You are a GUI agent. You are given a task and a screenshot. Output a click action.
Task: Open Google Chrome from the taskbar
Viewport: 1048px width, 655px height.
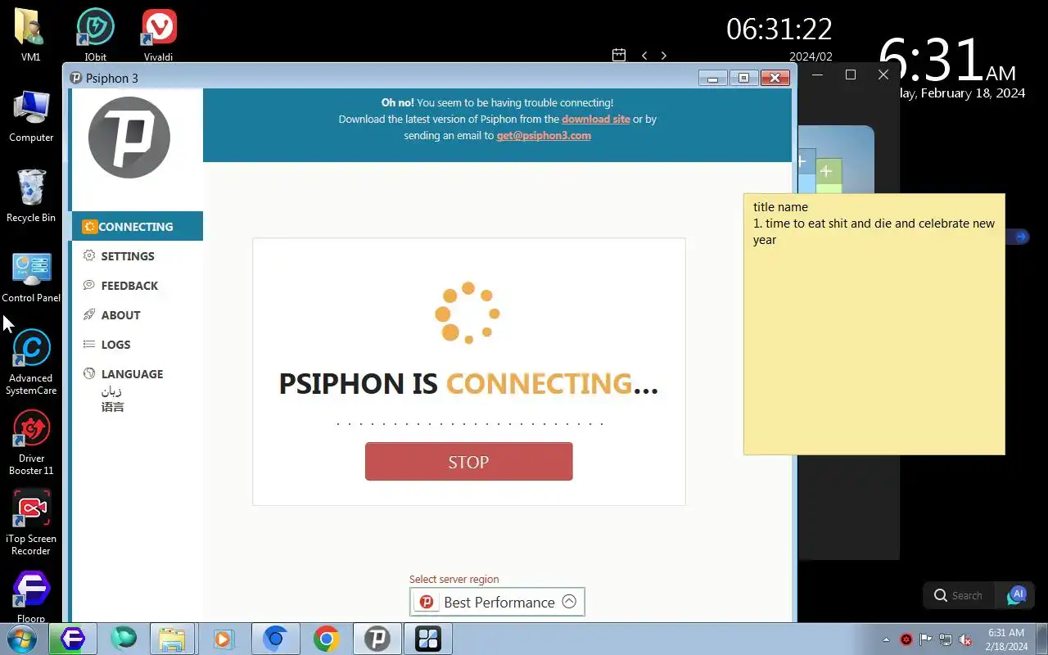point(326,639)
